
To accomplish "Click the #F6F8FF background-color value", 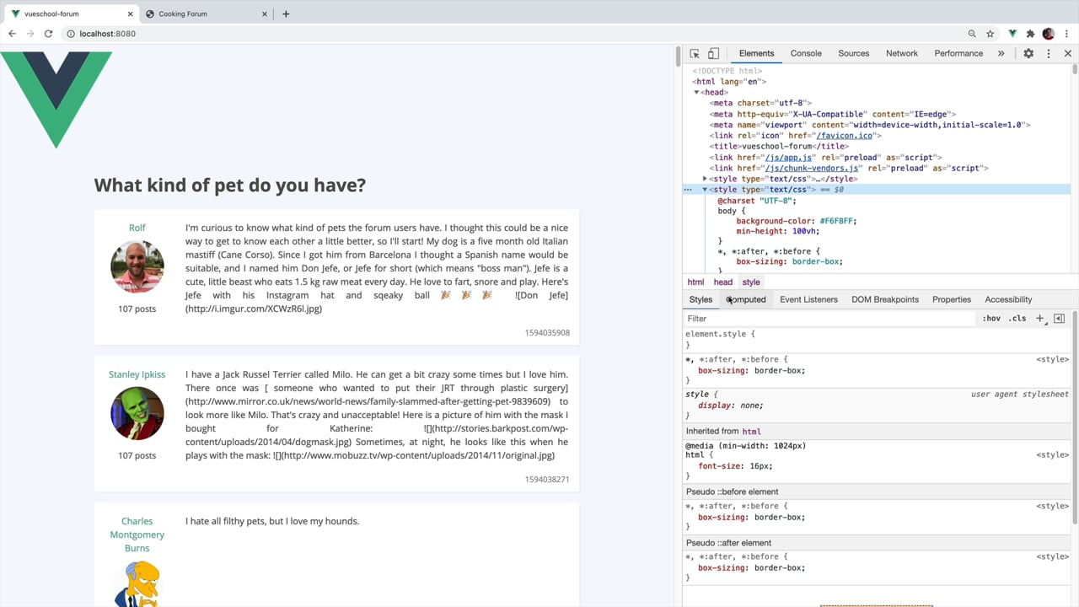I will [x=838, y=221].
